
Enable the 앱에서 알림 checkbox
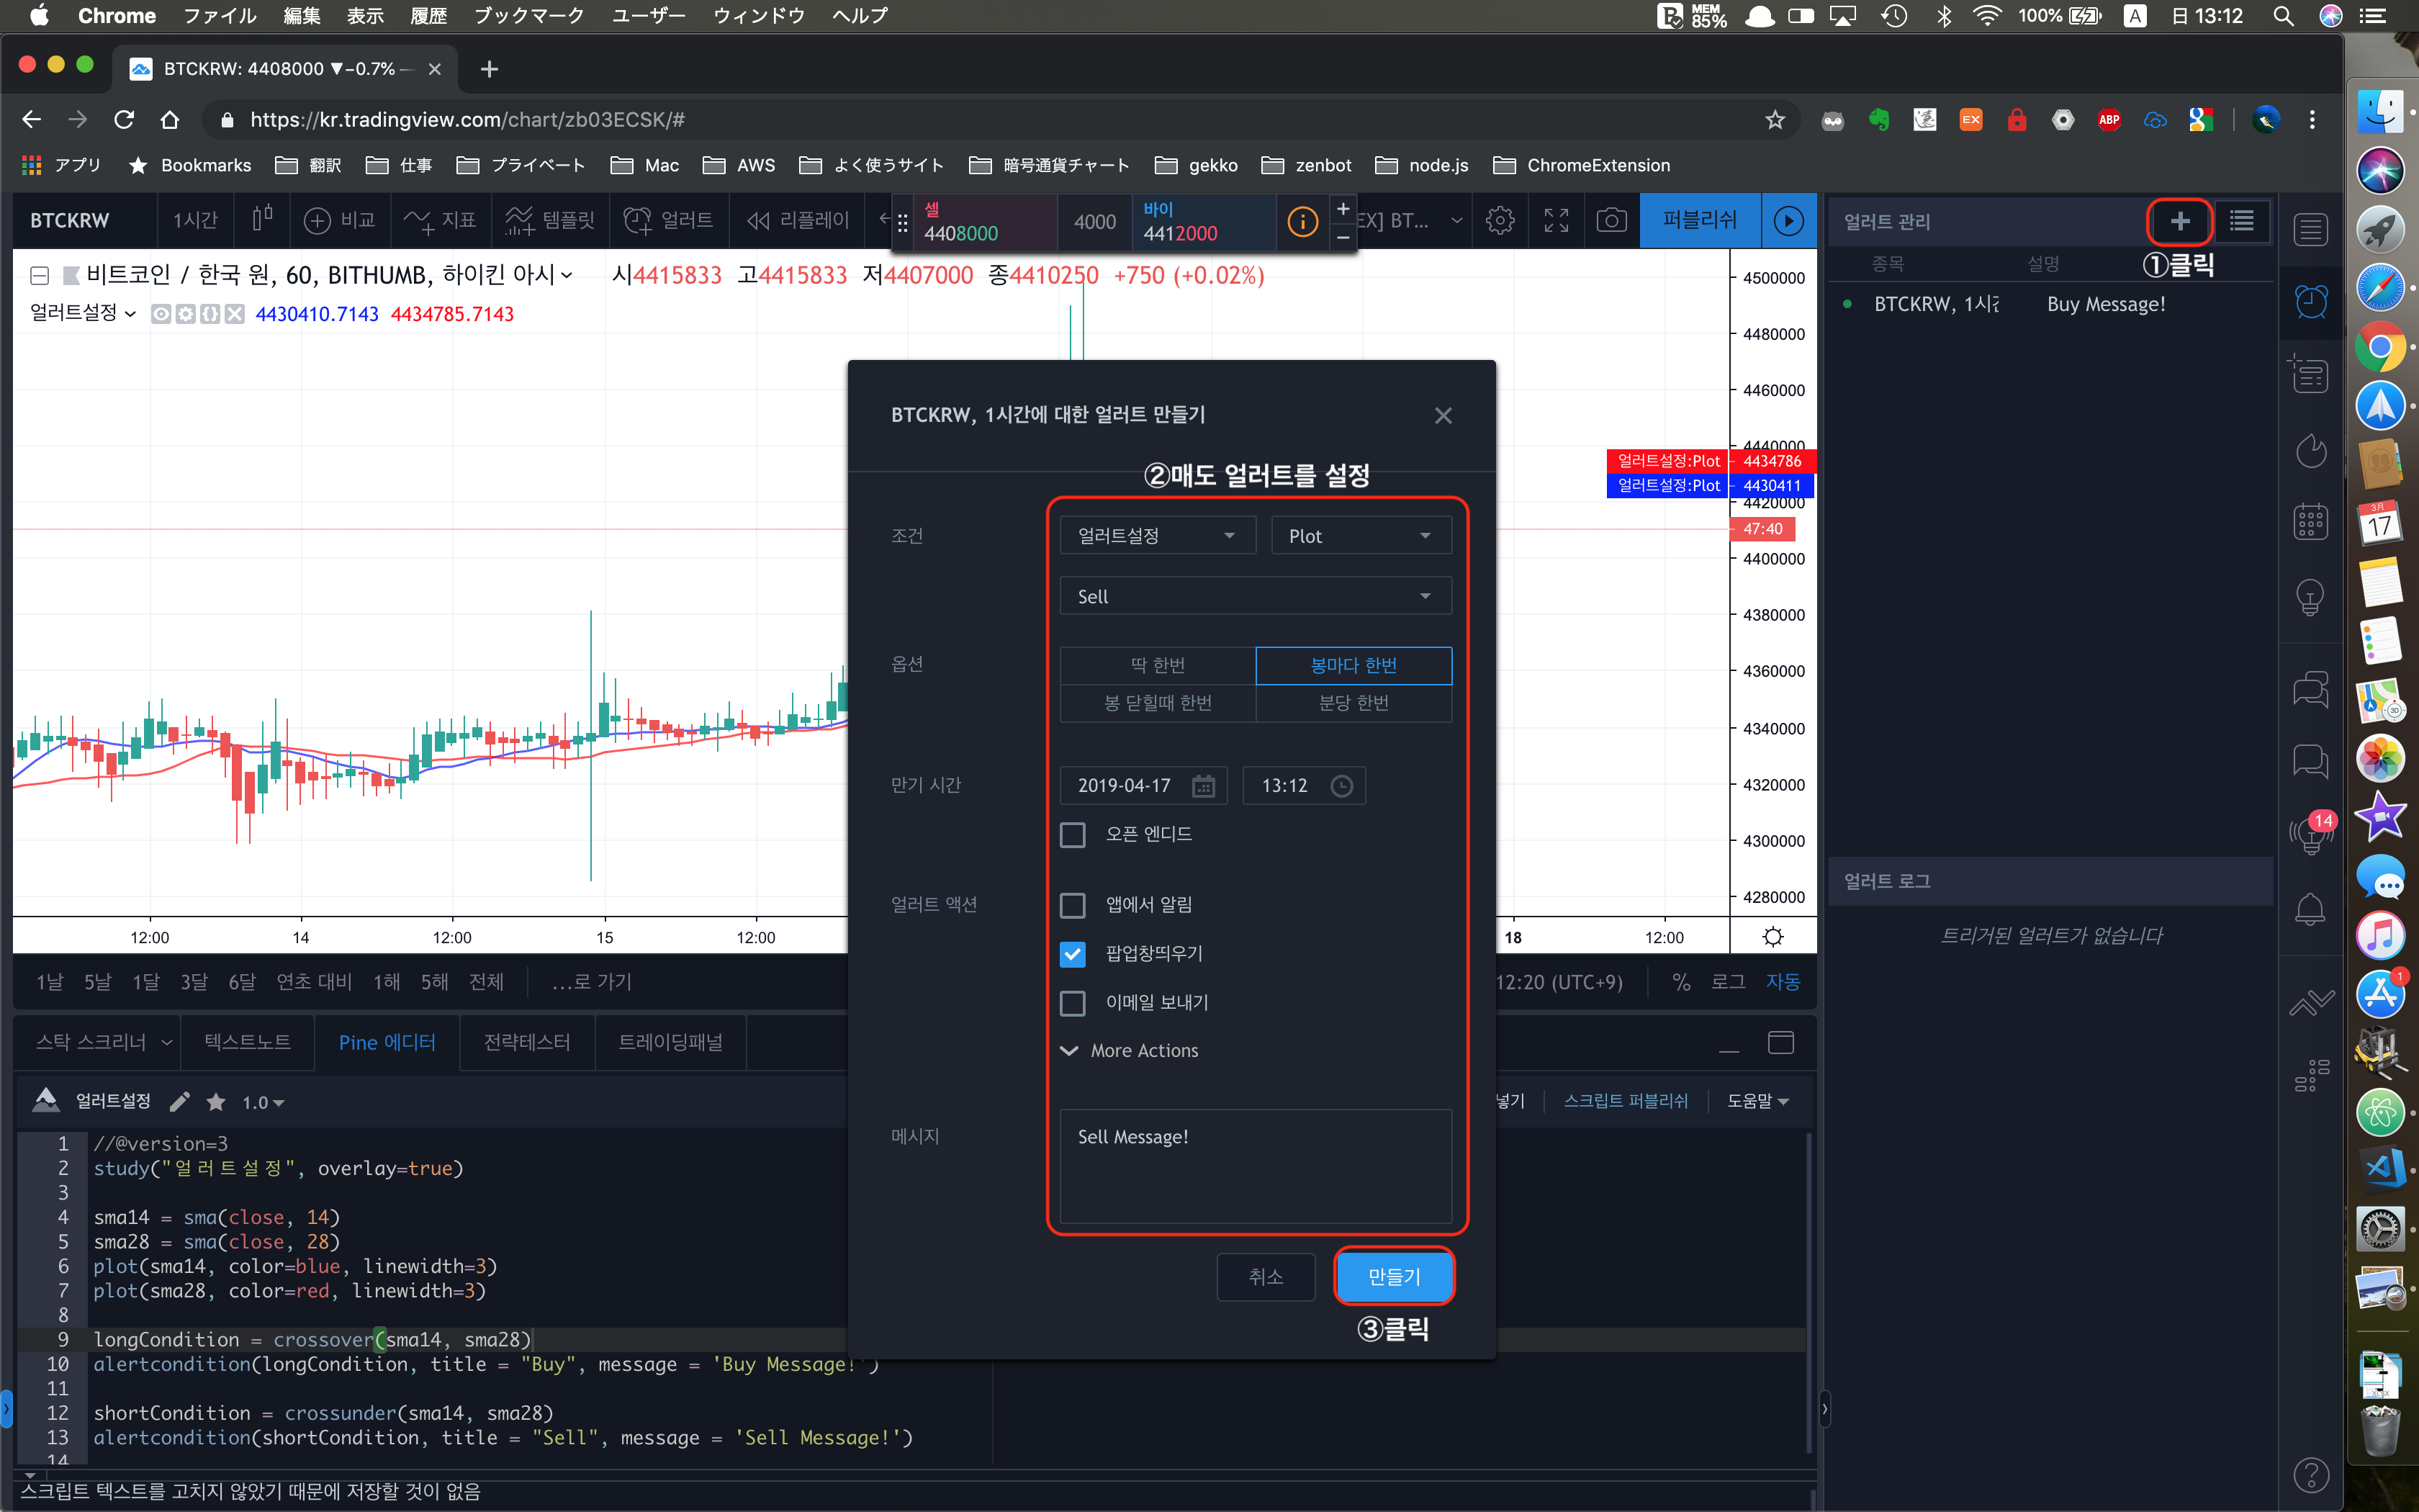coord(1073,905)
